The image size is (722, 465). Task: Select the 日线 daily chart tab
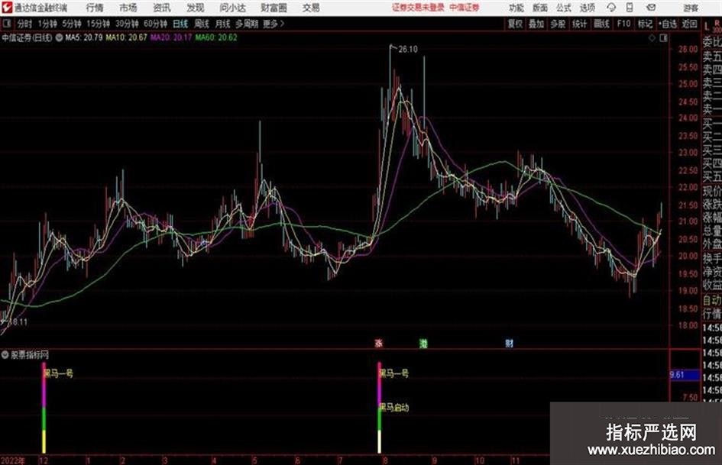pyautogui.click(x=180, y=24)
